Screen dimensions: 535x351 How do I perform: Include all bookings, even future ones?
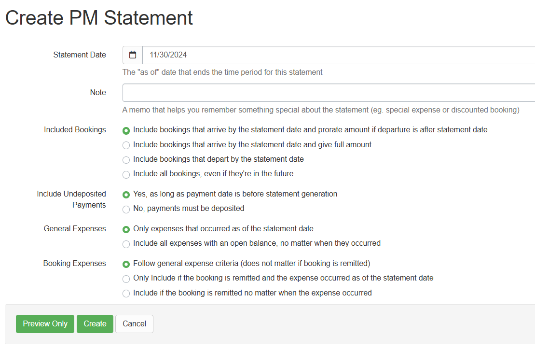tap(126, 174)
